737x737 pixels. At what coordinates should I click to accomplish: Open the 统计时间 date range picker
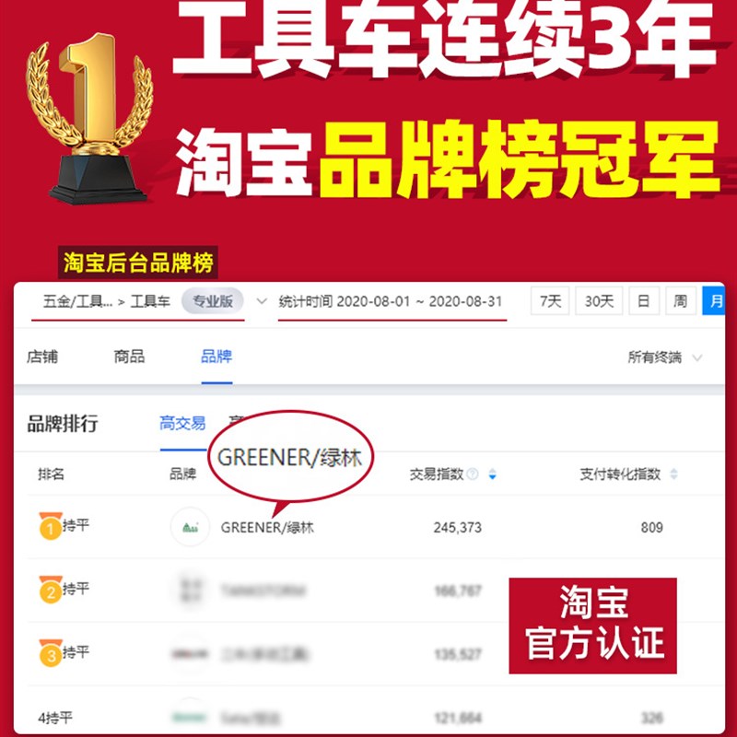pos(392,301)
